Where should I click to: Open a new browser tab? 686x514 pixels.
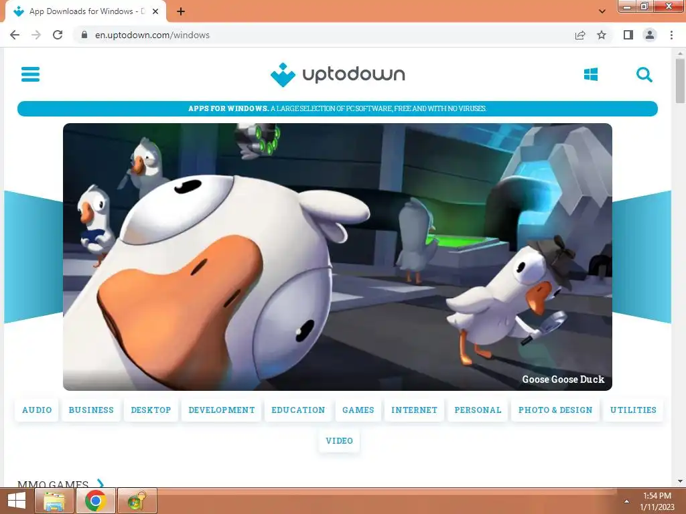(181, 11)
